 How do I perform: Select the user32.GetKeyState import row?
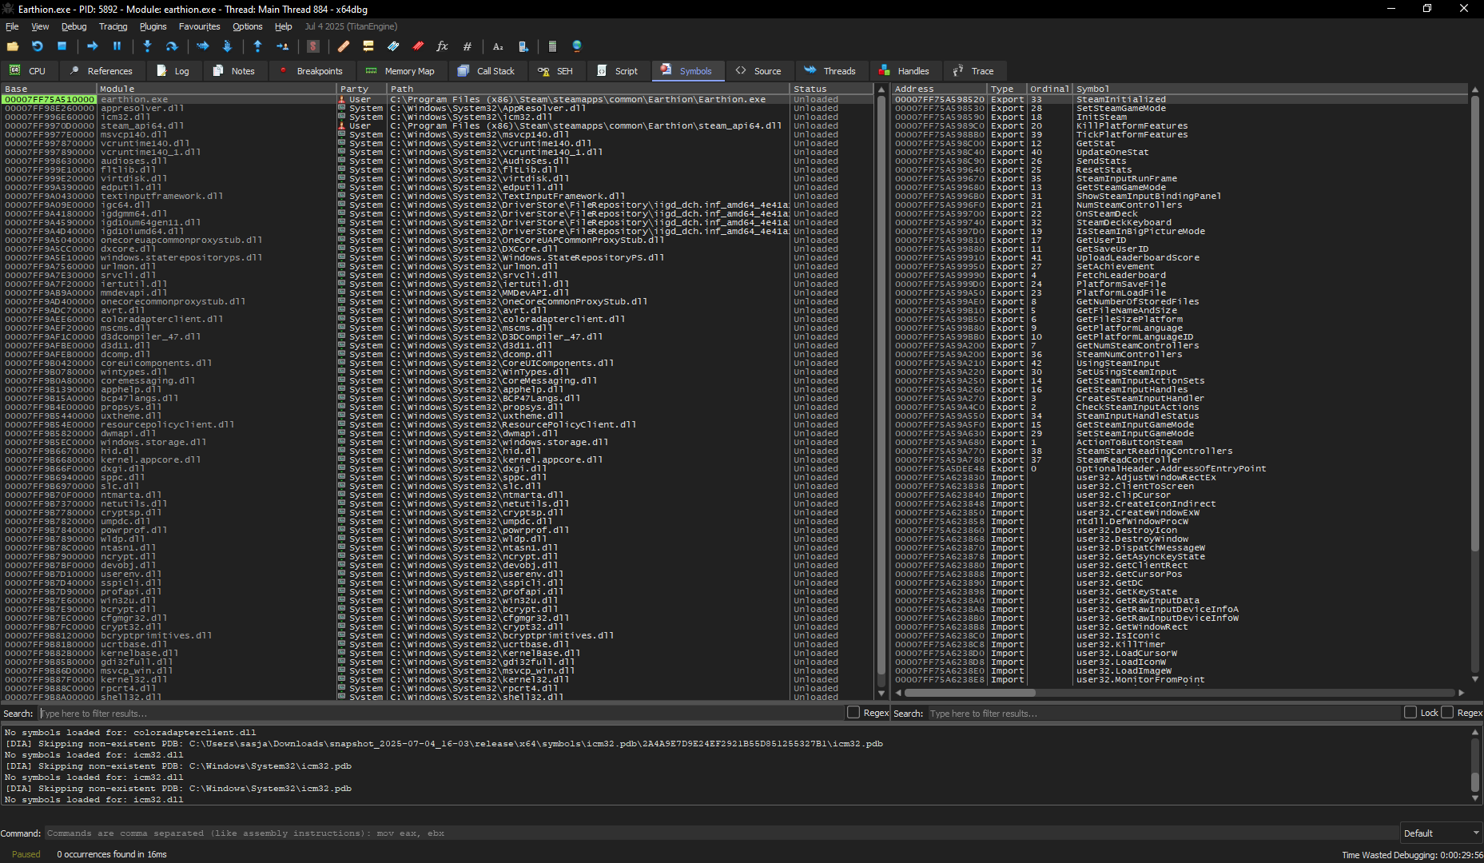click(x=1180, y=592)
